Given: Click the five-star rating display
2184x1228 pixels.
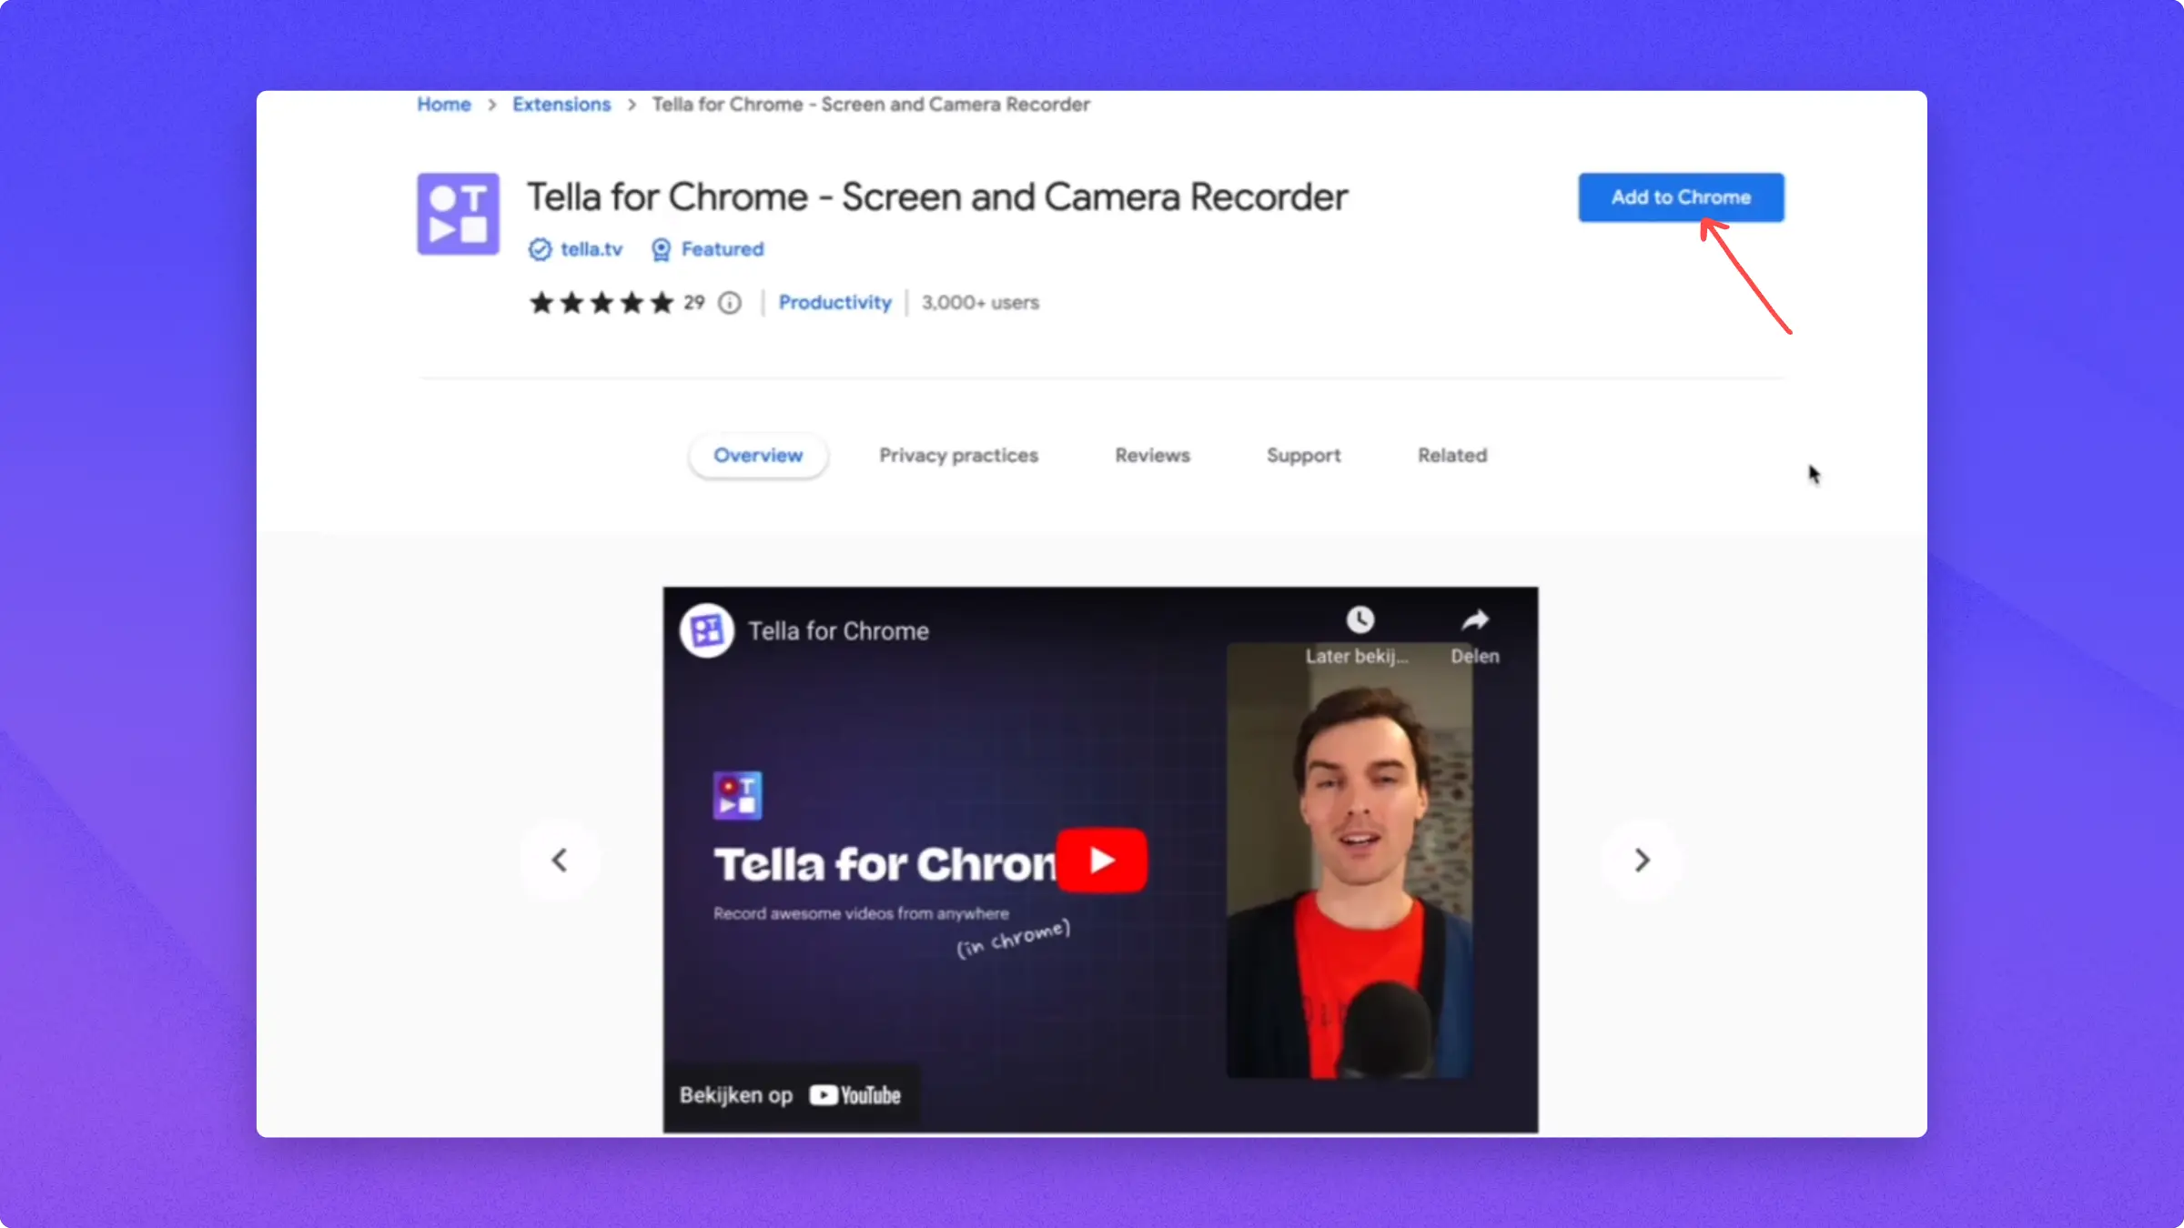Looking at the screenshot, I should click(x=602, y=303).
